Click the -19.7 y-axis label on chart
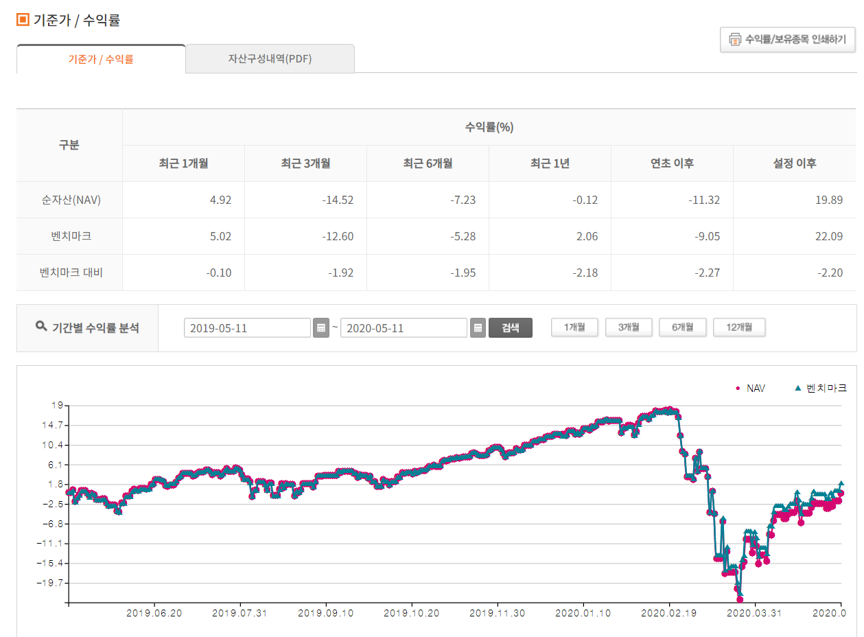The image size is (864, 637). click(51, 583)
